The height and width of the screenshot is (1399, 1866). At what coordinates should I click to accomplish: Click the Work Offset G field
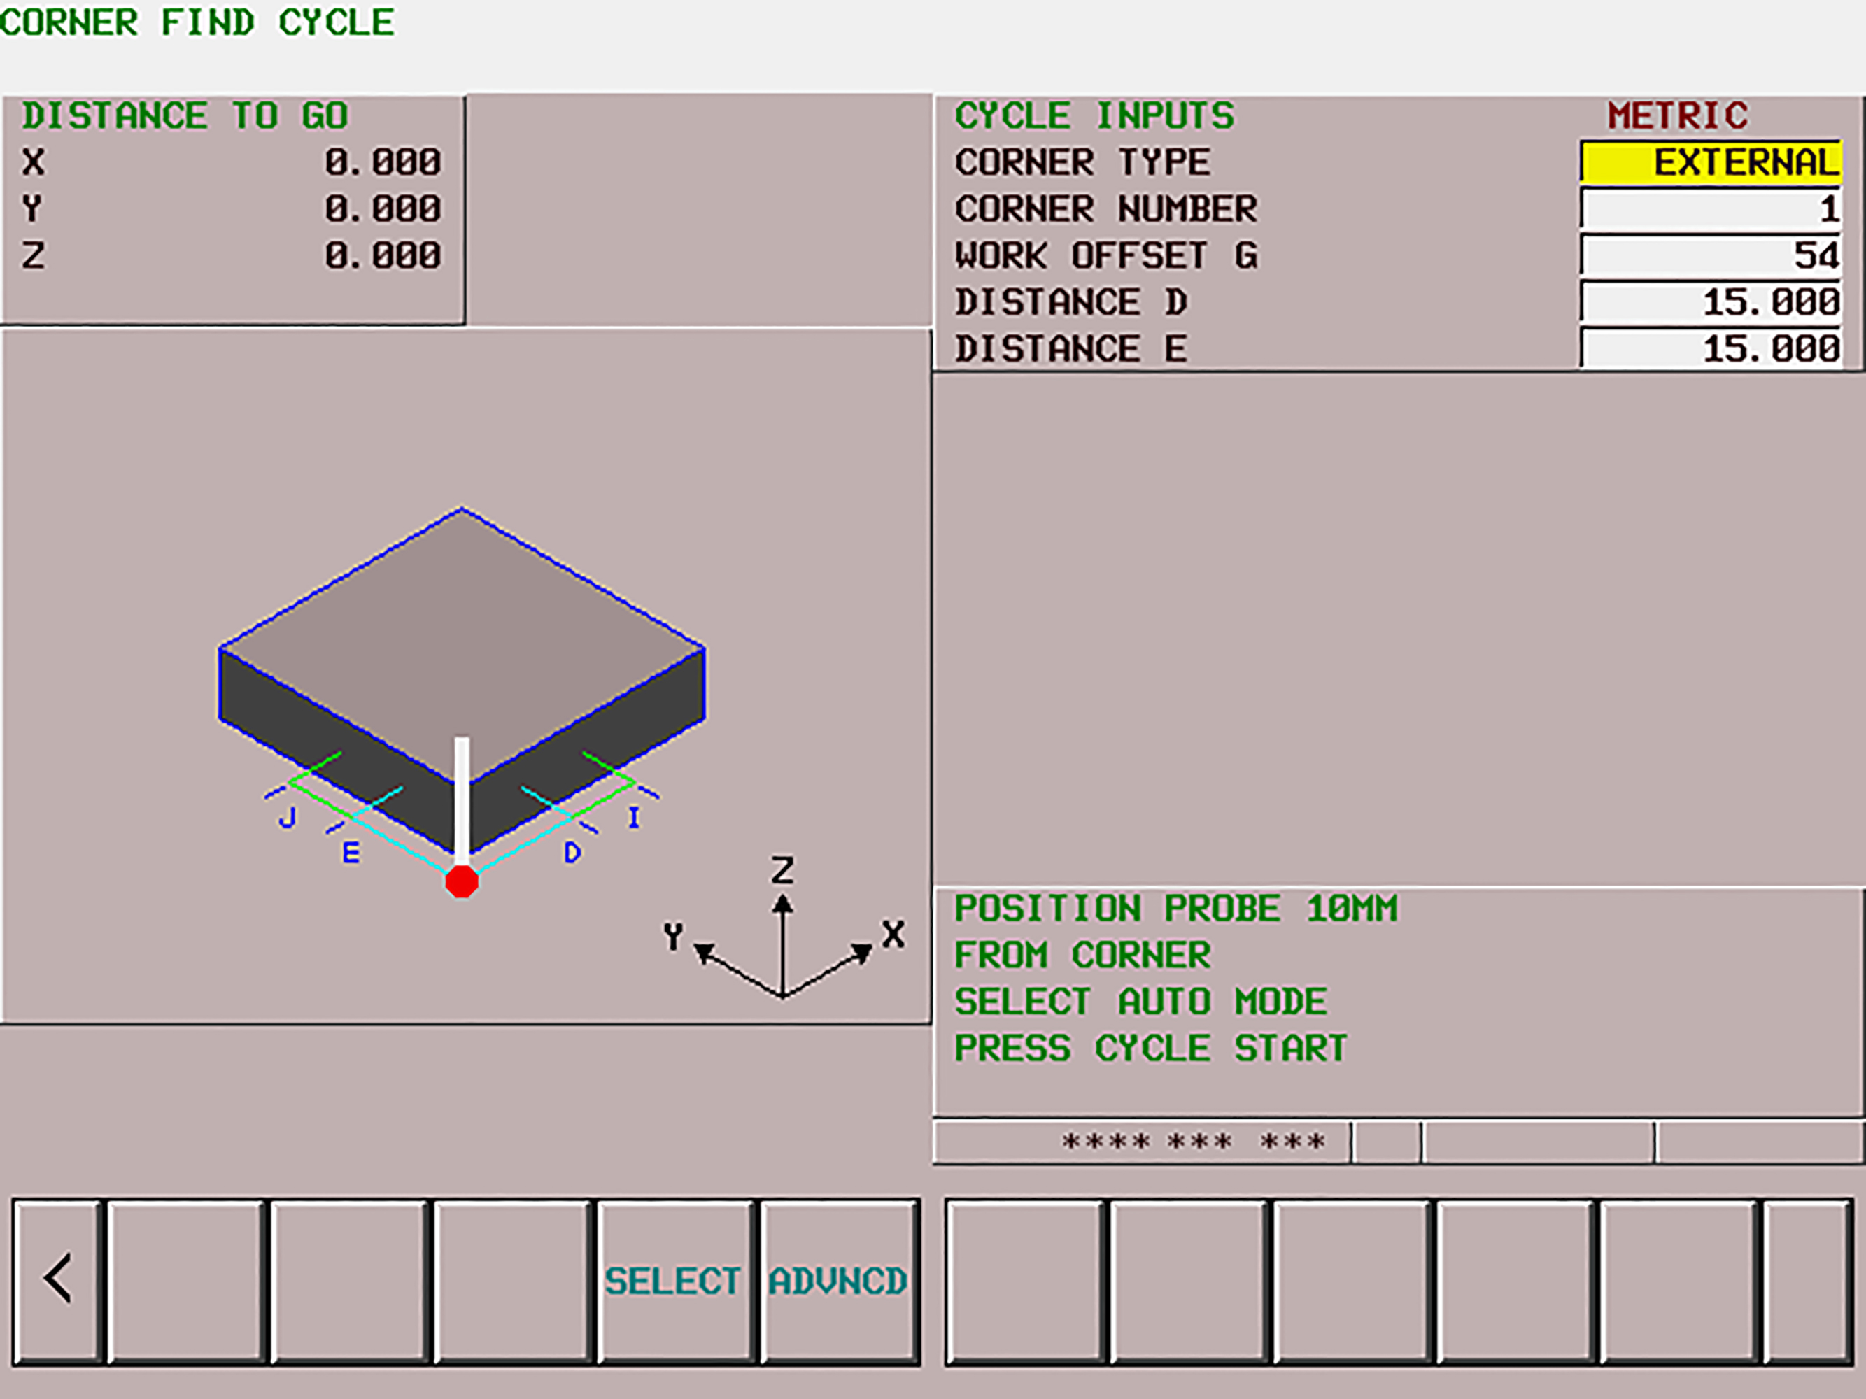(x=1710, y=255)
